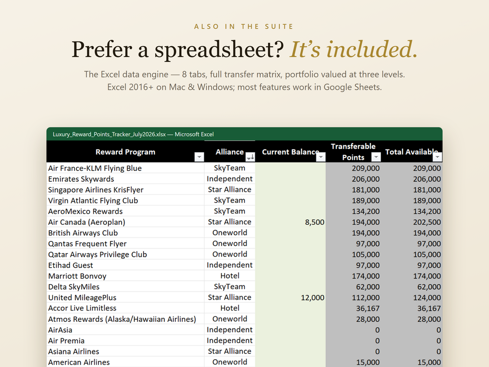Open the Total Available filter dropdown
This screenshot has width=489, height=367.
pos(437,157)
